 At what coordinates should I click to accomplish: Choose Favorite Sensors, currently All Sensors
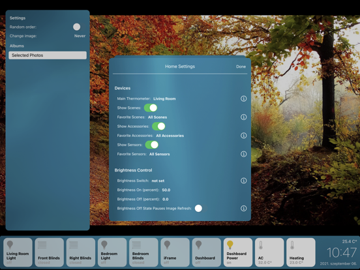(x=160, y=154)
